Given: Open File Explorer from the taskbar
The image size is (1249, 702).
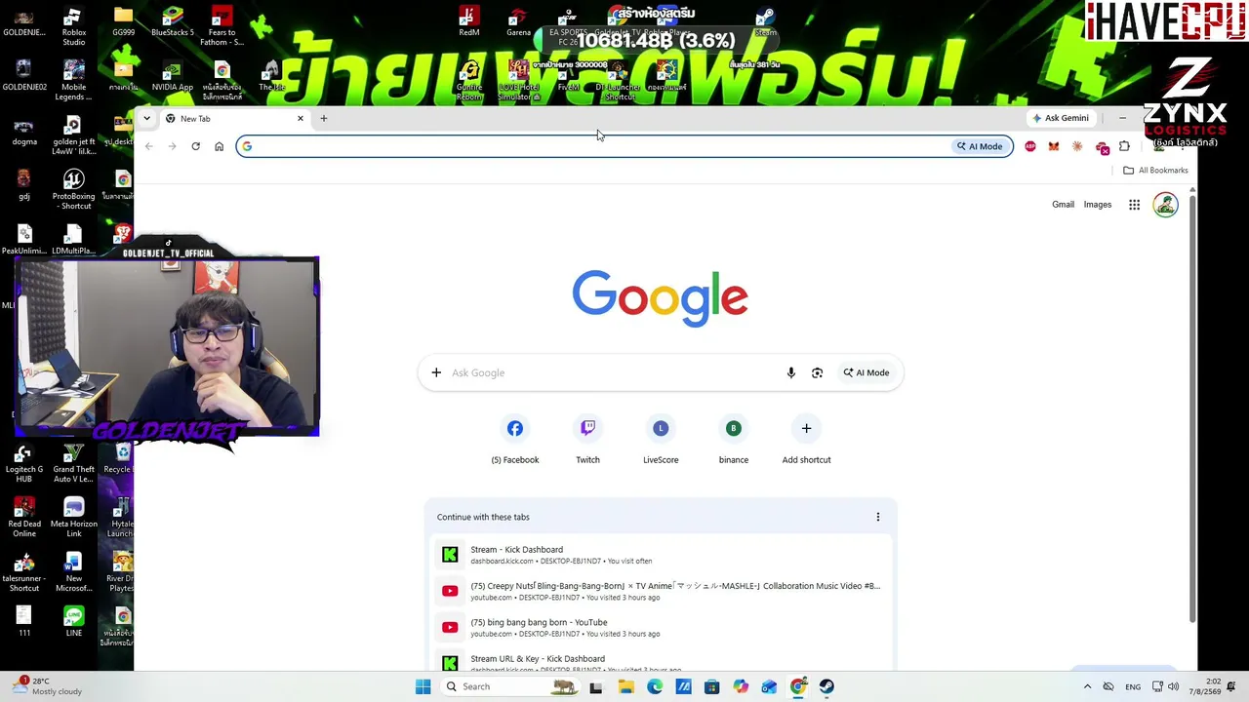Looking at the screenshot, I should [x=626, y=686].
